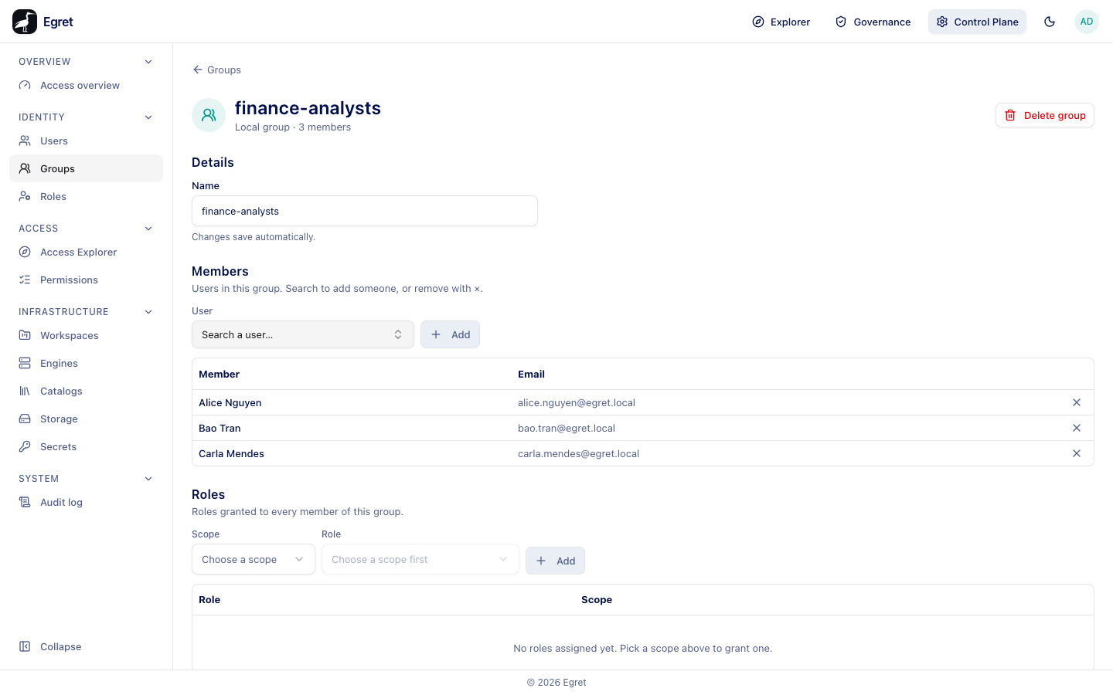The height and width of the screenshot is (695, 1113).
Task: Click the Egret bird logo
Action: pyautogui.click(x=25, y=22)
